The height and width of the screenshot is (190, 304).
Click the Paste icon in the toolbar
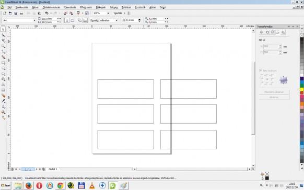(x=40, y=13)
